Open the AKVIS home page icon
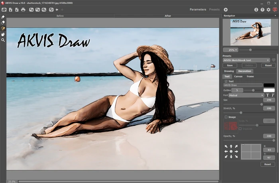The image size is (279, 183). click(4, 10)
